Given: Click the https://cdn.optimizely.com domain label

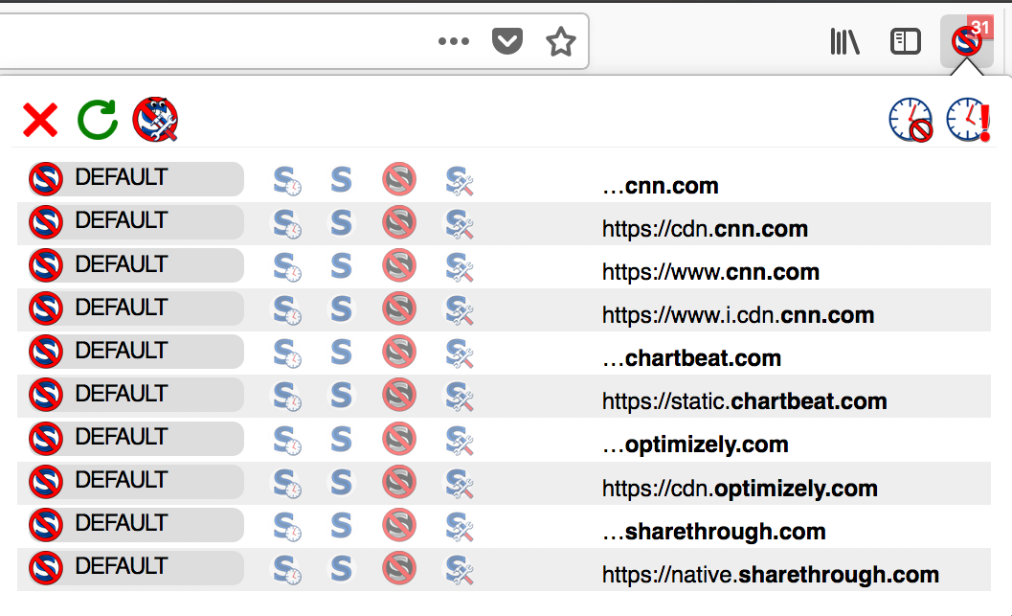Looking at the screenshot, I should tap(740, 489).
